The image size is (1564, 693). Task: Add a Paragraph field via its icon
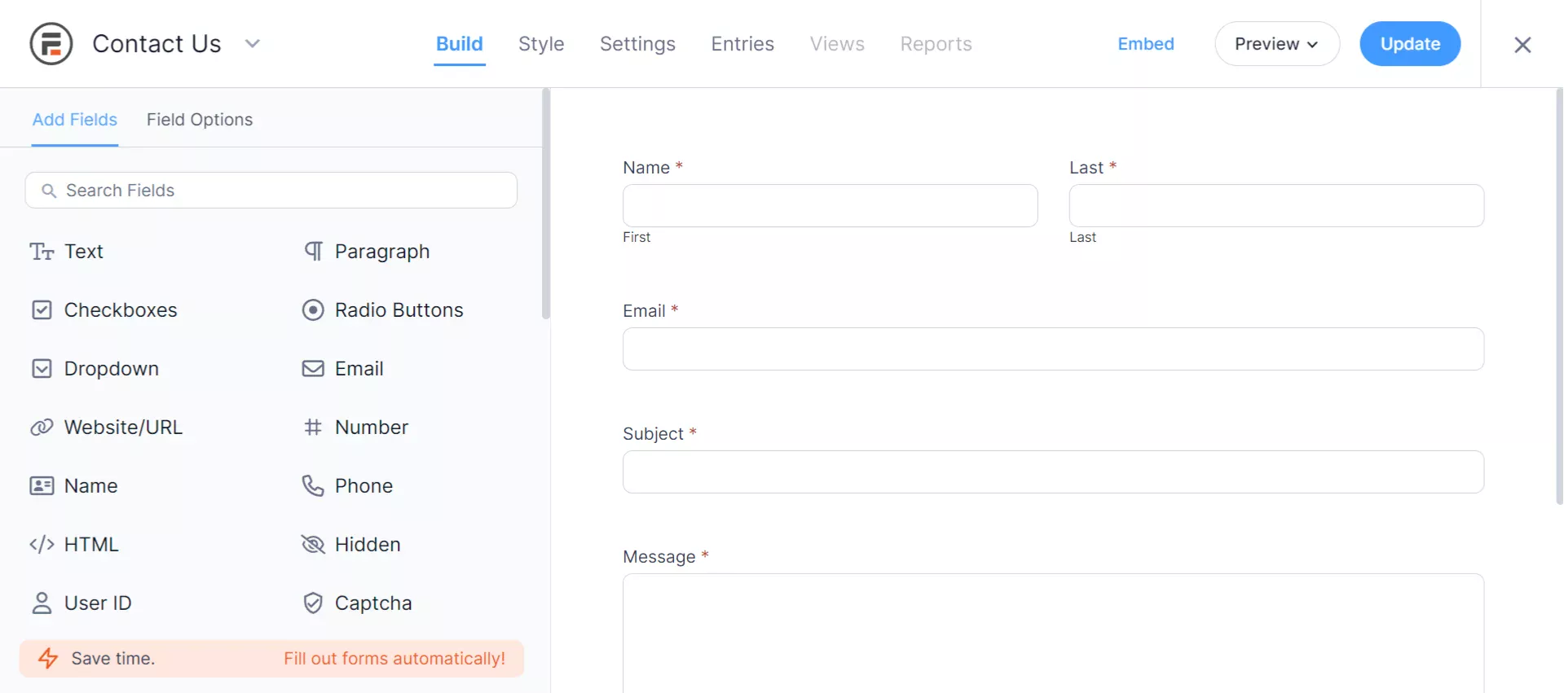(313, 252)
